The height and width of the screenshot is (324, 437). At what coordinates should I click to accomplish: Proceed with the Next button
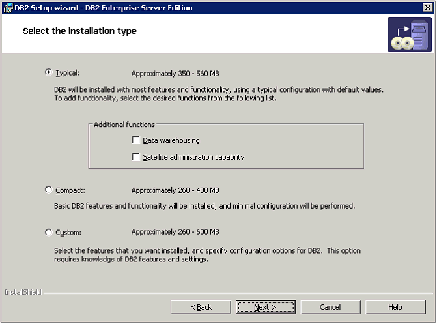(266, 307)
